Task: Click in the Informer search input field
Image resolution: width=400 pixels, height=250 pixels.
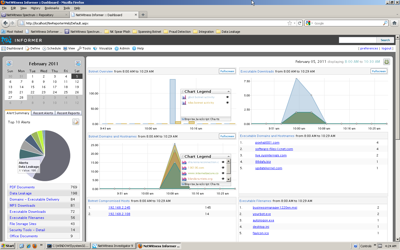Action: pyautogui.click(x=357, y=40)
